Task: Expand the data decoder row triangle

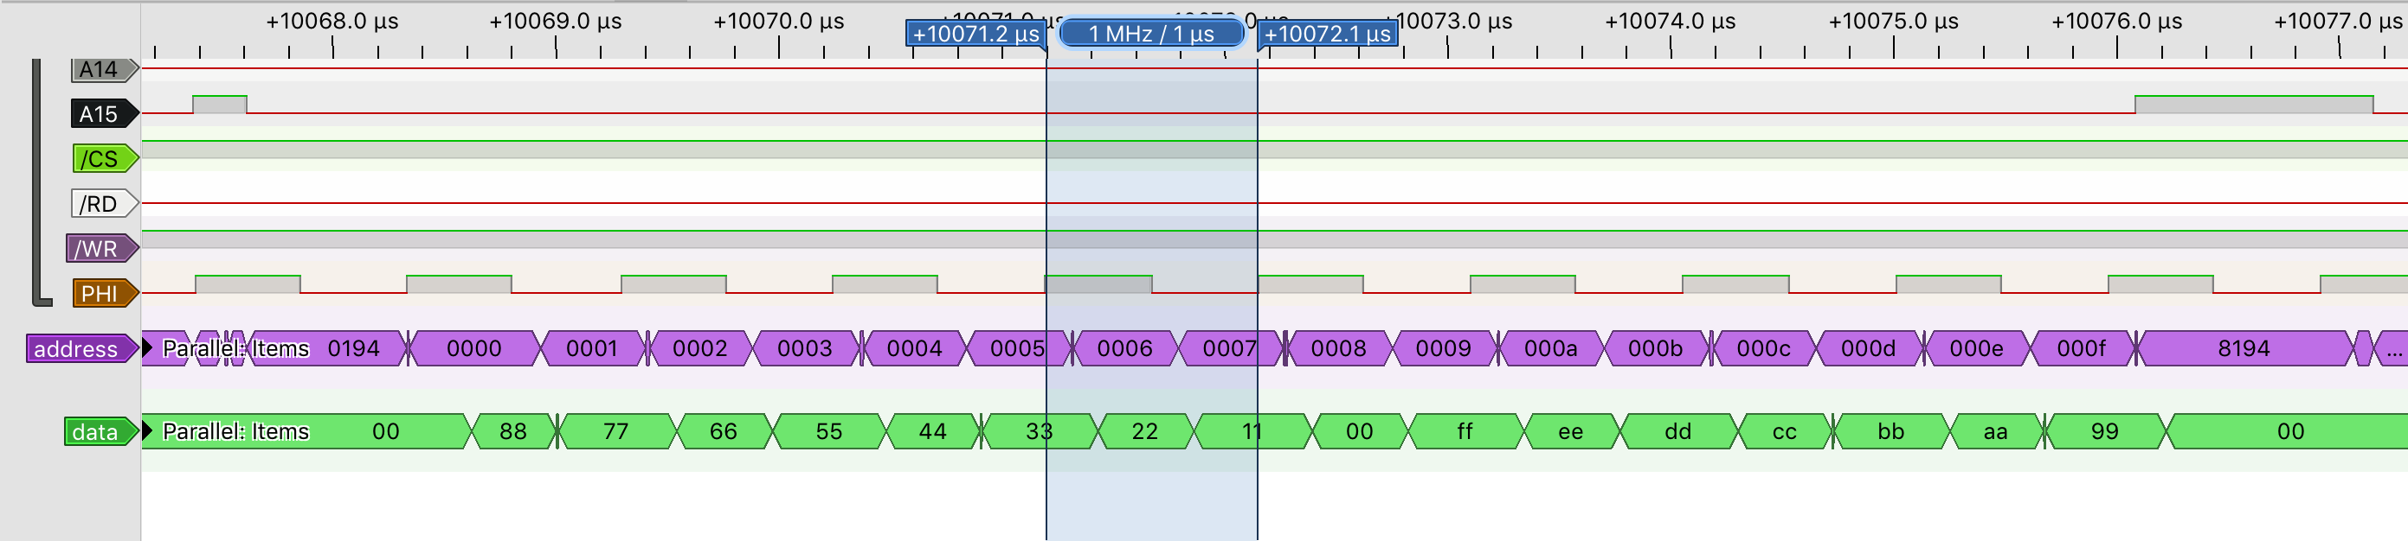Action: (x=148, y=431)
